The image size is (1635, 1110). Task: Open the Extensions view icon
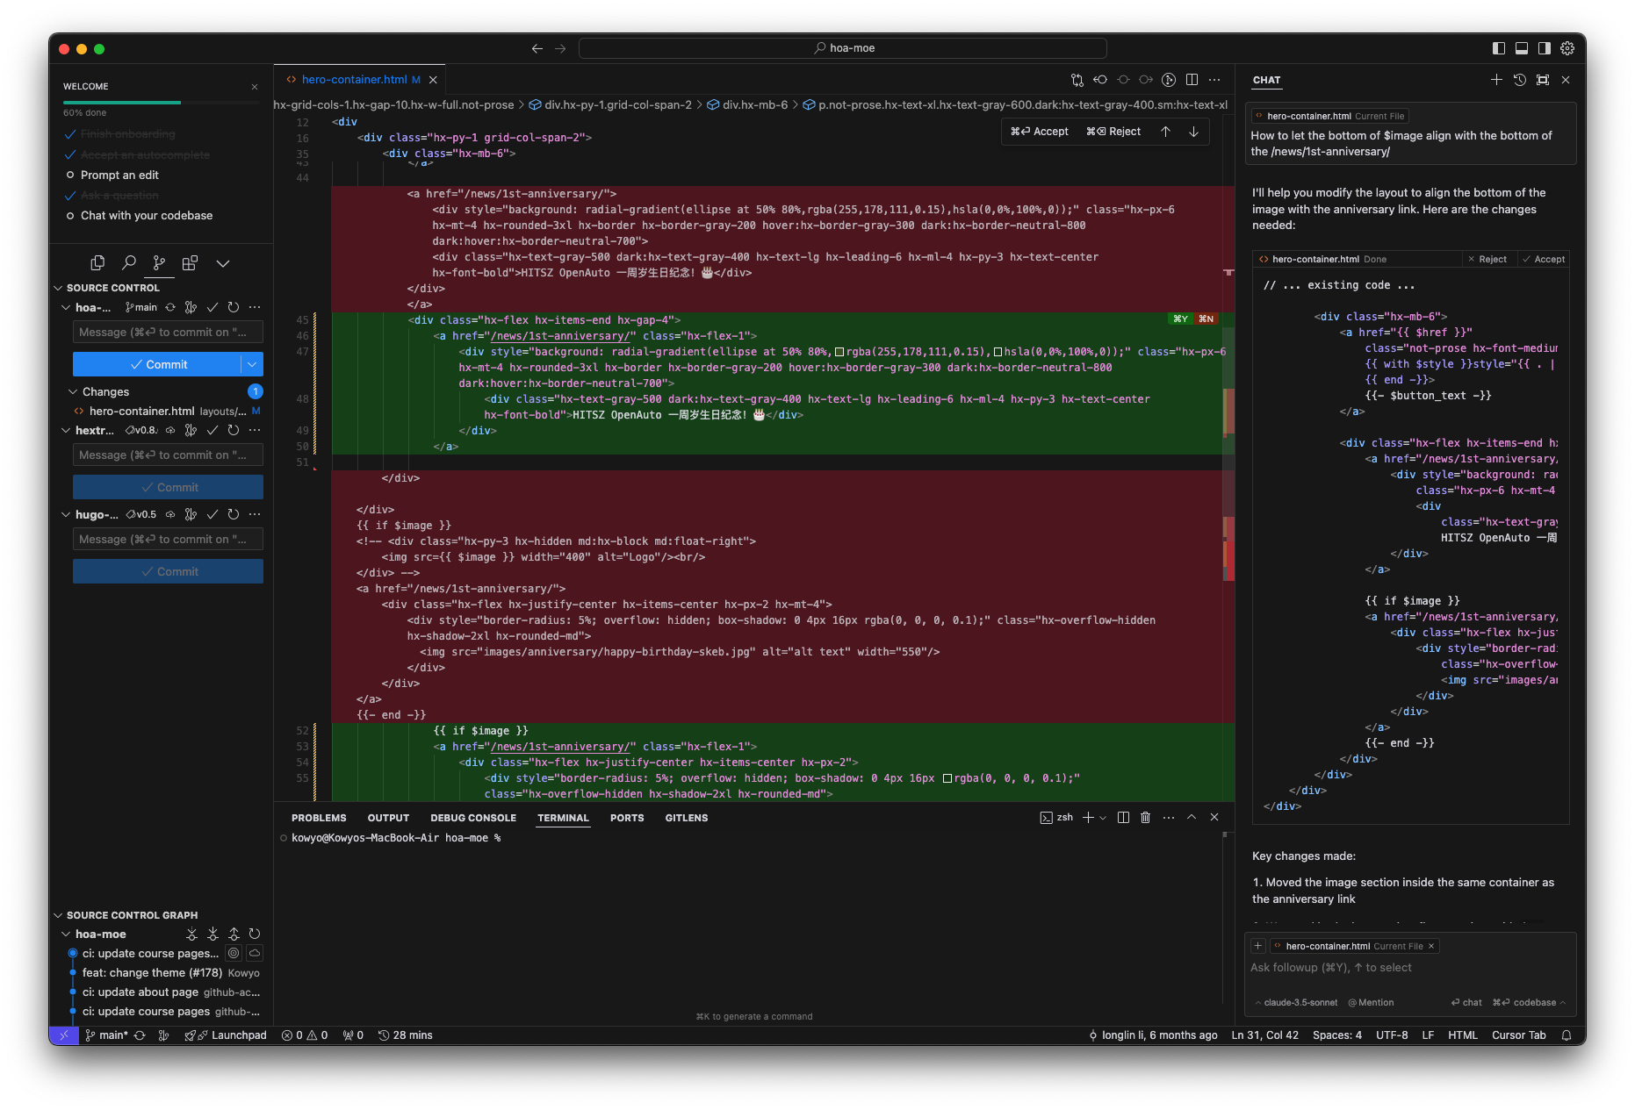190,262
